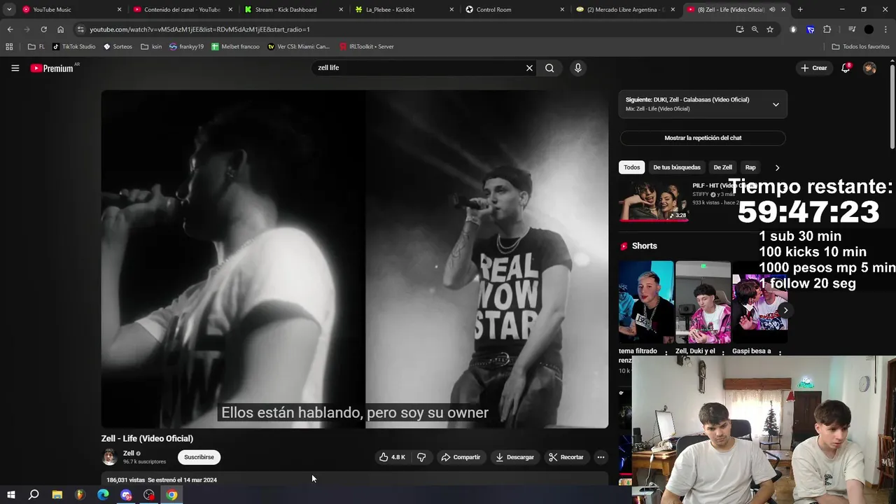The width and height of the screenshot is (896, 504).
Task: Show next Shorts arrow
Action: tap(785, 310)
